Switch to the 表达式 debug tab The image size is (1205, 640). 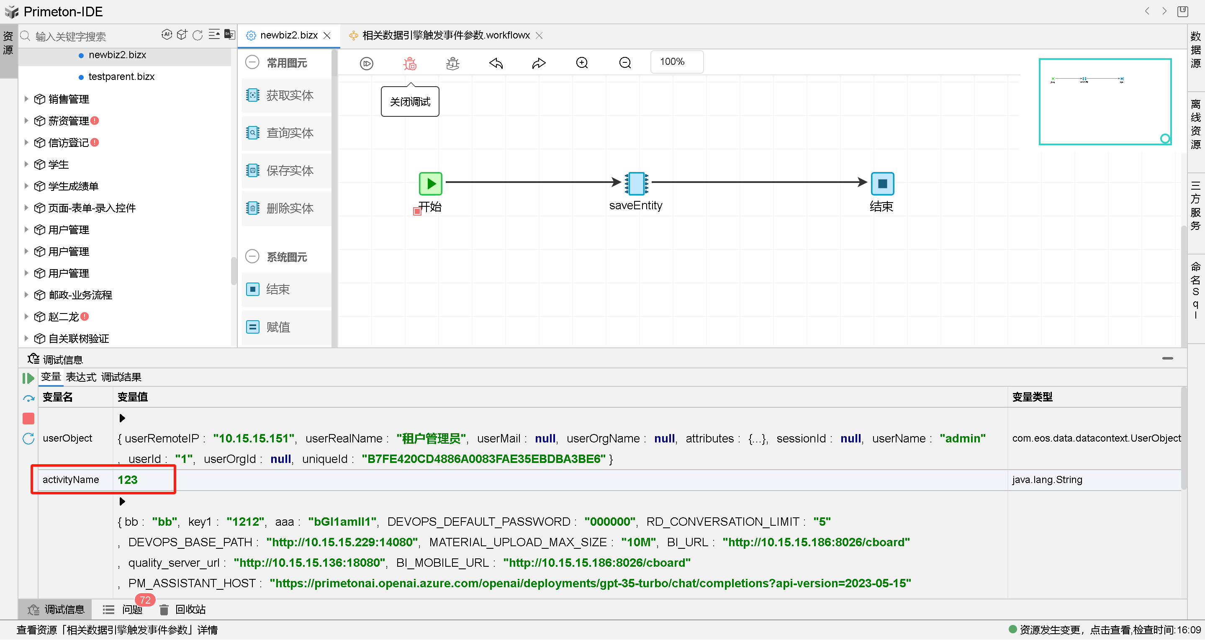click(80, 377)
